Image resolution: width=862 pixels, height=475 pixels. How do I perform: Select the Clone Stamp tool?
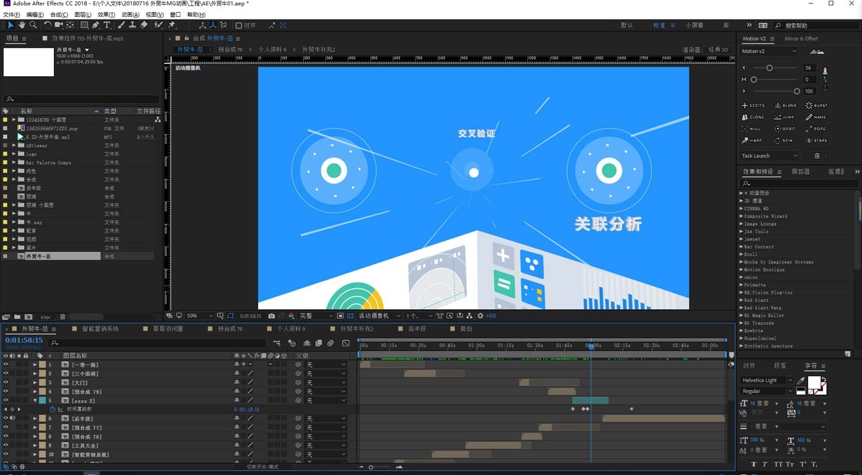coord(132,25)
